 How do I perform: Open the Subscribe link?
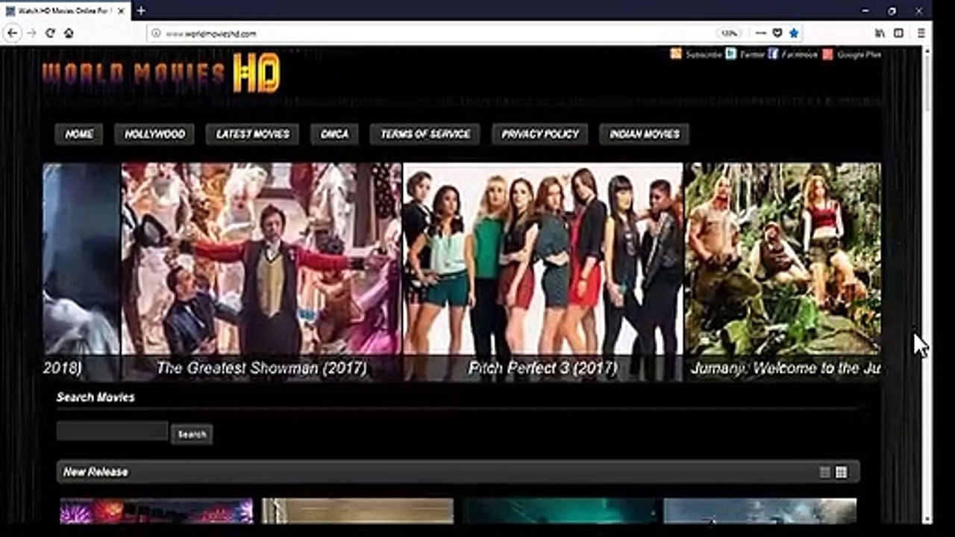click(704, 54)
